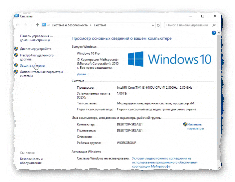
Task: Click installed memory value 1,00 ГБ
Action: click(x=122, y=93)
